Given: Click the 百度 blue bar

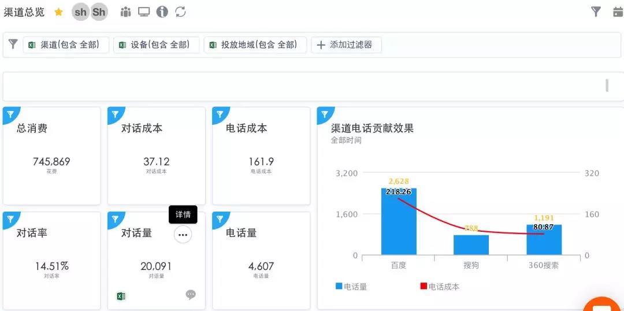Looking at the screenshot, I should click(x=399, y=221).
